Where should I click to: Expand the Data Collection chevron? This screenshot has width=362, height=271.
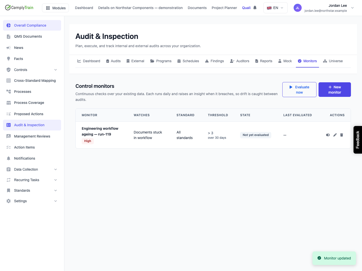(56, 169)
